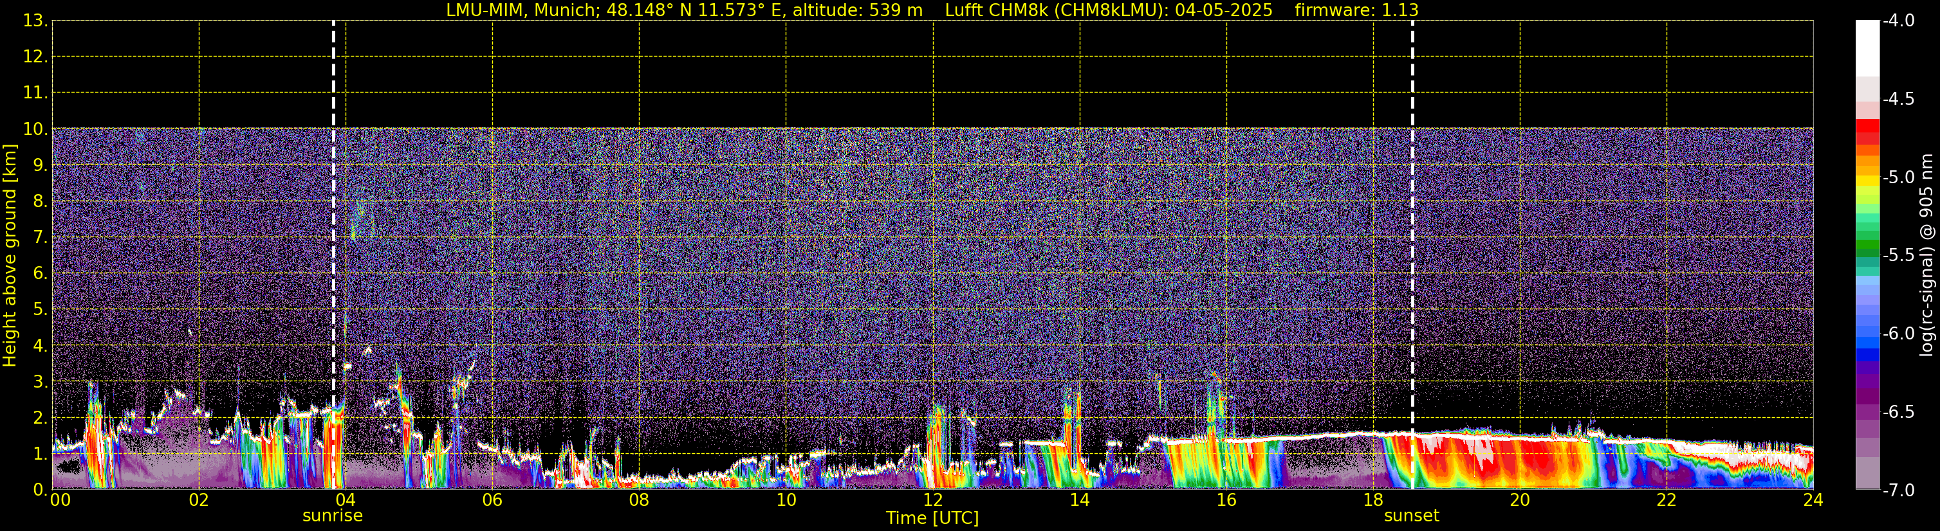Click the height tick label '1.'
This screenshot has width=1940, height=531.
[x=40, y=455]
